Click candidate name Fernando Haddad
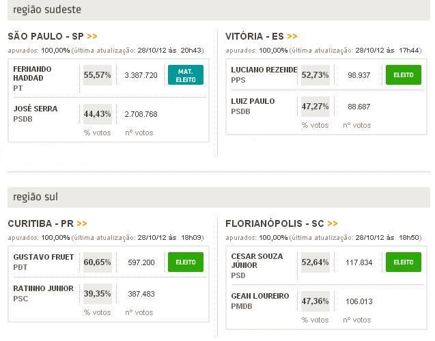 click(33, 74)
